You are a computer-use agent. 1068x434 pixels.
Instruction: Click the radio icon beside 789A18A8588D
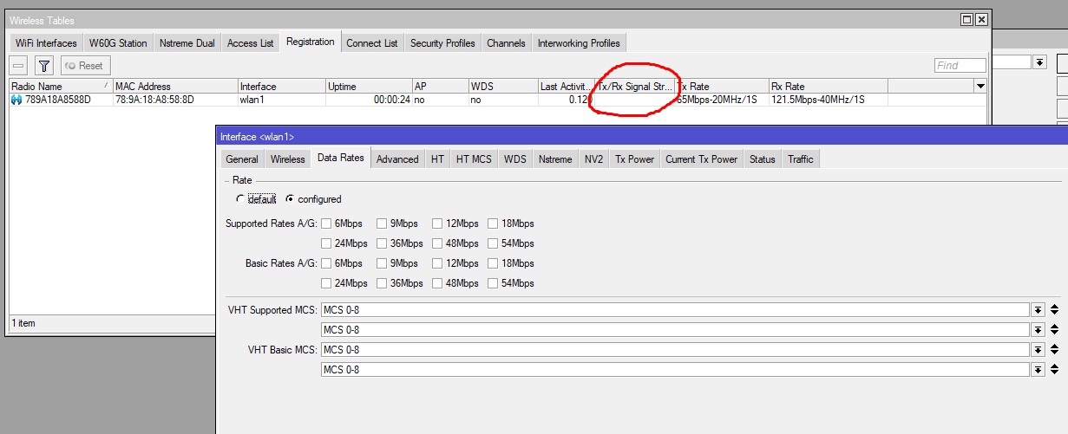(16, 100)
